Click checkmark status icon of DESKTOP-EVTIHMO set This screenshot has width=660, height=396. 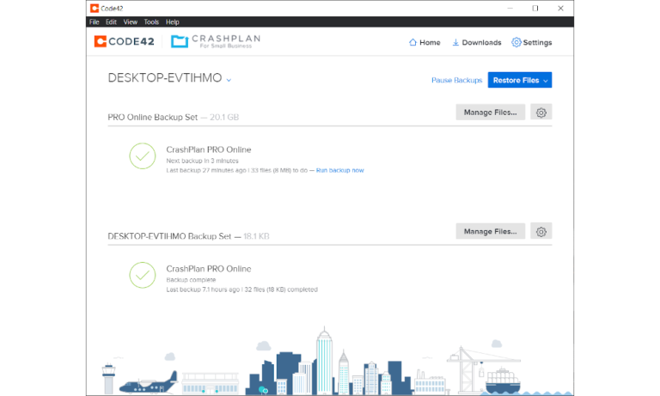click(x=143, y=275)
